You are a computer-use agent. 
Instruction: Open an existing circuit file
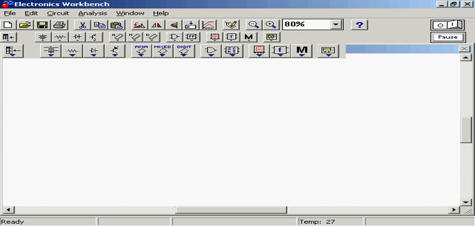[25, 25]
